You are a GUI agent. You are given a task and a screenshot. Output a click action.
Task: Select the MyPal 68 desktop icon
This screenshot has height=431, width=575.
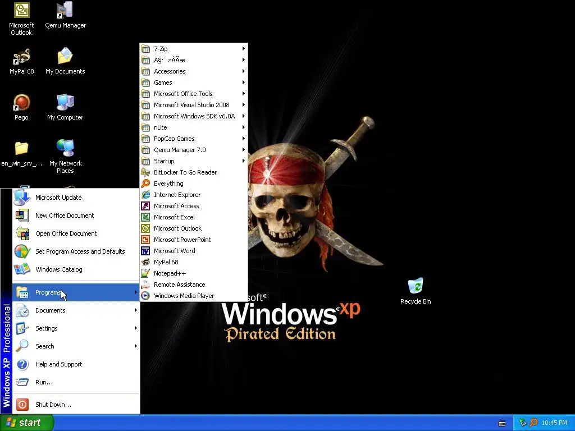(x=22, y=62)
